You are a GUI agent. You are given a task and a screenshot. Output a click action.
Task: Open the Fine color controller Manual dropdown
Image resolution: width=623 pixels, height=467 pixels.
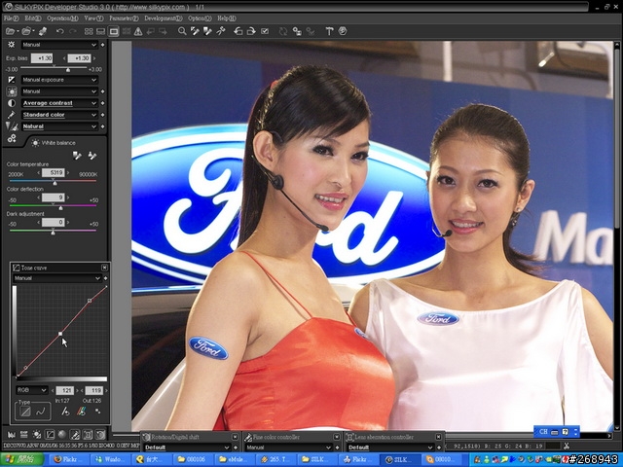tap(289, 448)
